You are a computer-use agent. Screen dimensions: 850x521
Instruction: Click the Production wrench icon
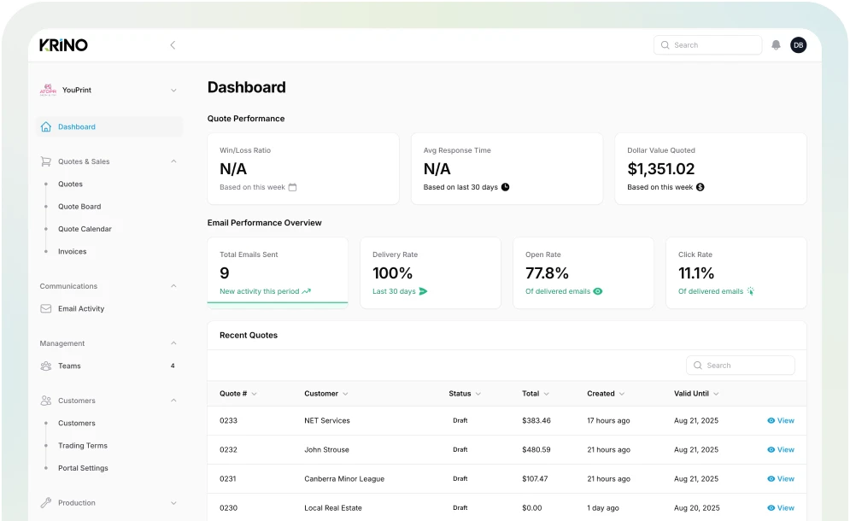[x=46, y=502]
